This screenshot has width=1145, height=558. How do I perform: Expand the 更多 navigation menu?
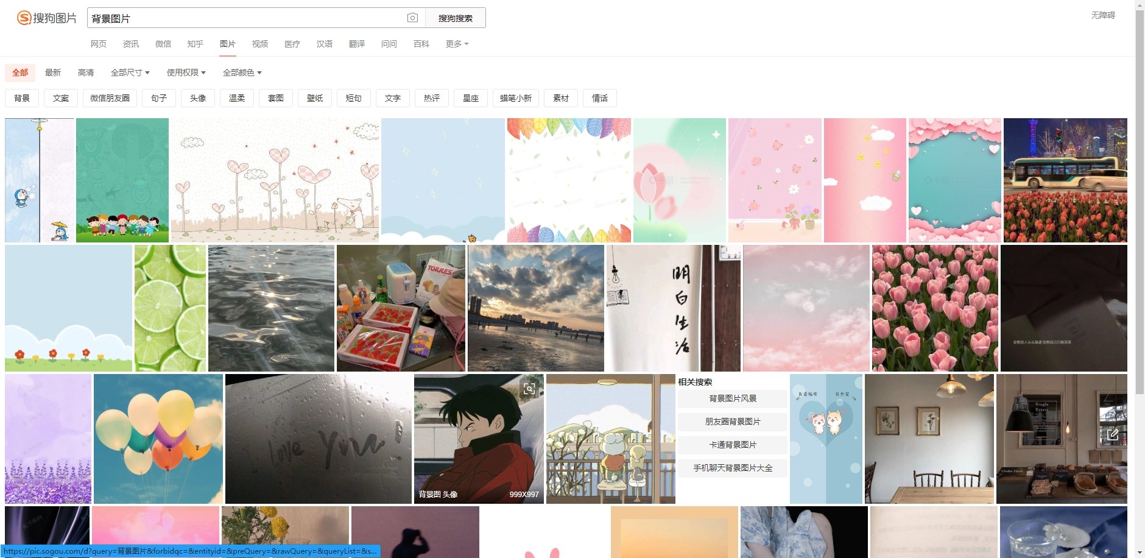(456, 44)
